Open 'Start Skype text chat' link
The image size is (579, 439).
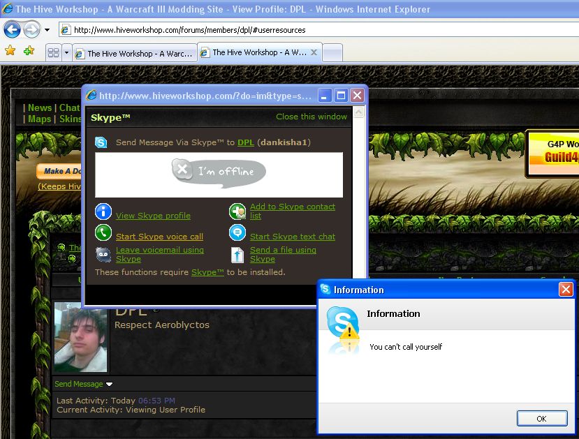coord(293,237)
